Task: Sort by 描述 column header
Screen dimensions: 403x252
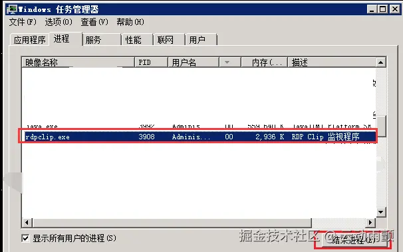Action: click(x=332, y=62)
